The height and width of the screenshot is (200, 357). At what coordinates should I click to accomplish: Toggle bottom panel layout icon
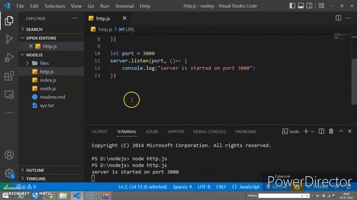pos(301,6)
